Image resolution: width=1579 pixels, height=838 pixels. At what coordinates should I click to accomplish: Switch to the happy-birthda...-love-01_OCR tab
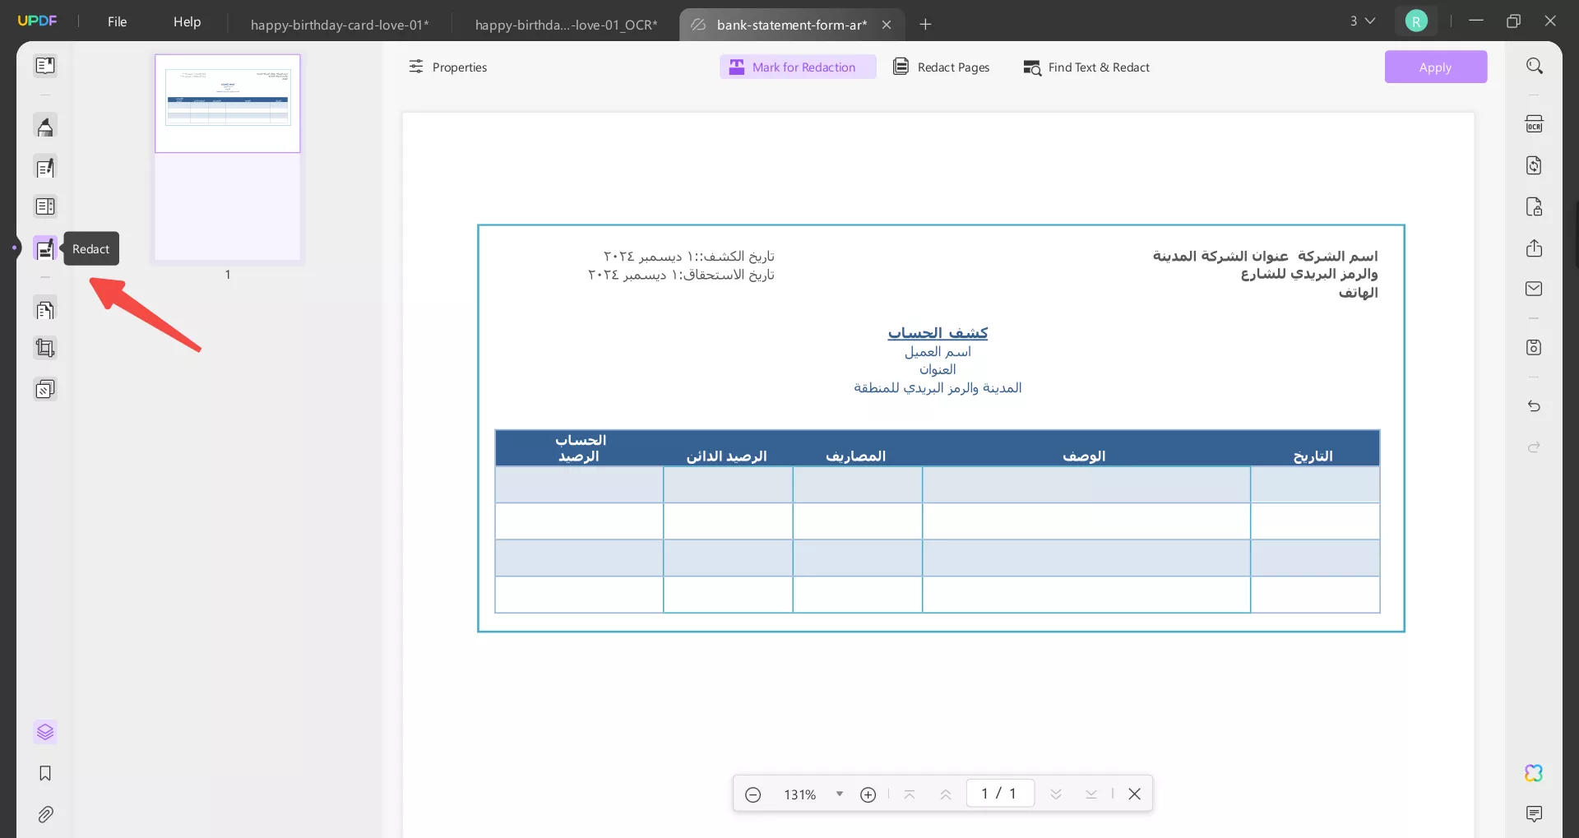[x=566, y=25]
